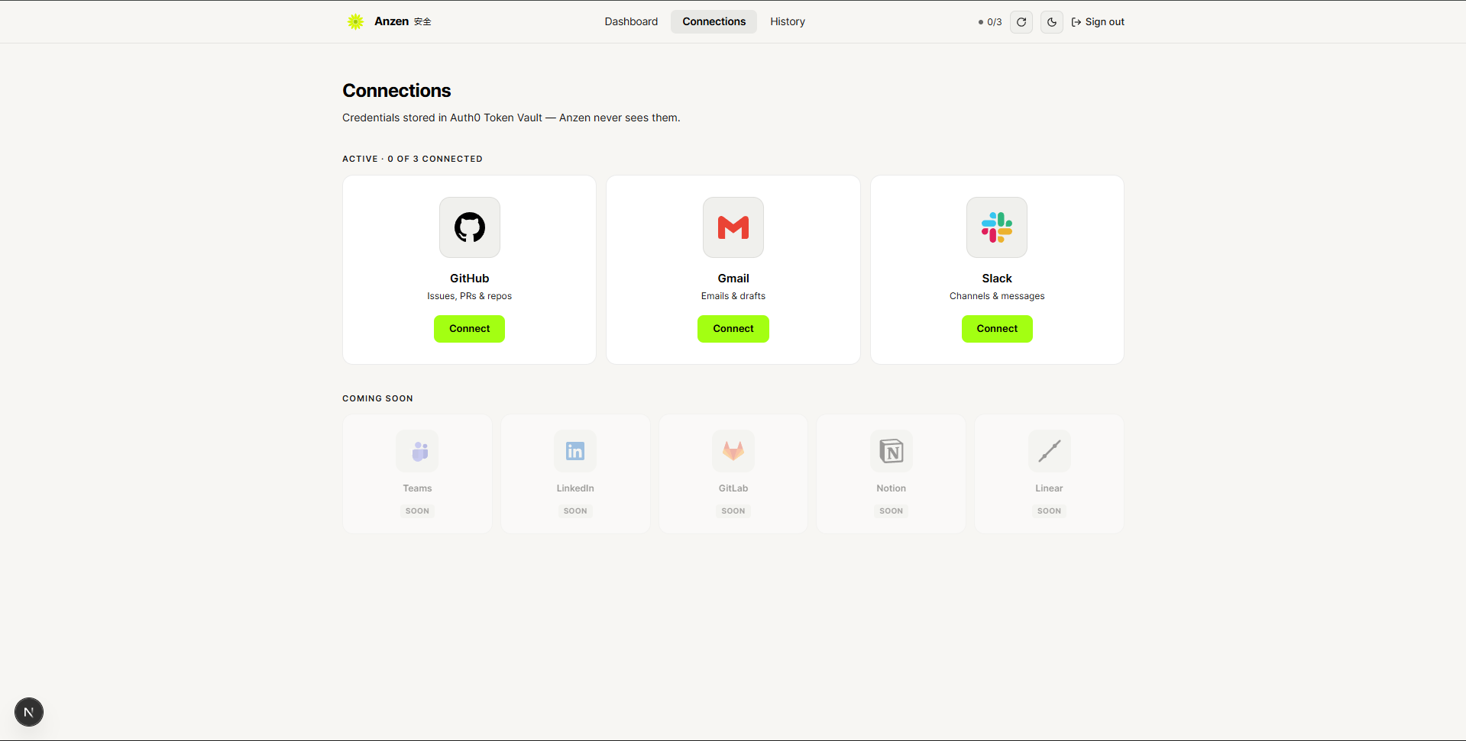Click the Slack logo icon

pos(997,227)
